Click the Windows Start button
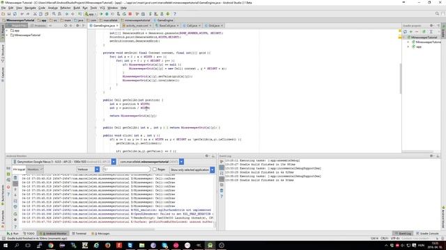This screenshot has width=446, height=250. 6,245
